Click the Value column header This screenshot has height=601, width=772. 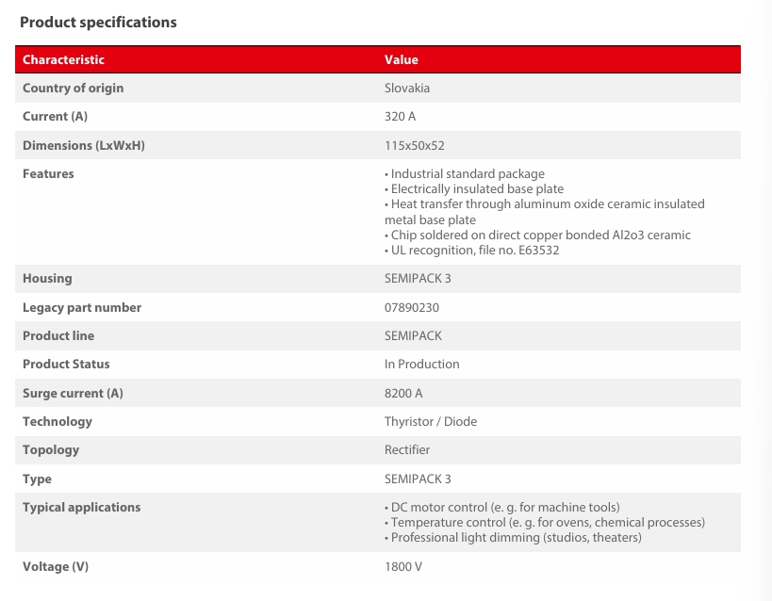click(x=401, y=59)
